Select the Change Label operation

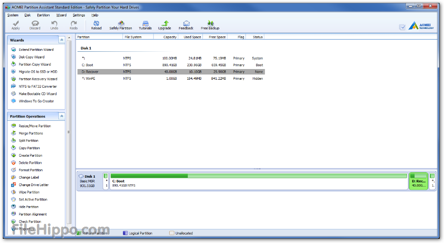pyautogui.click(x=29, y=177)
